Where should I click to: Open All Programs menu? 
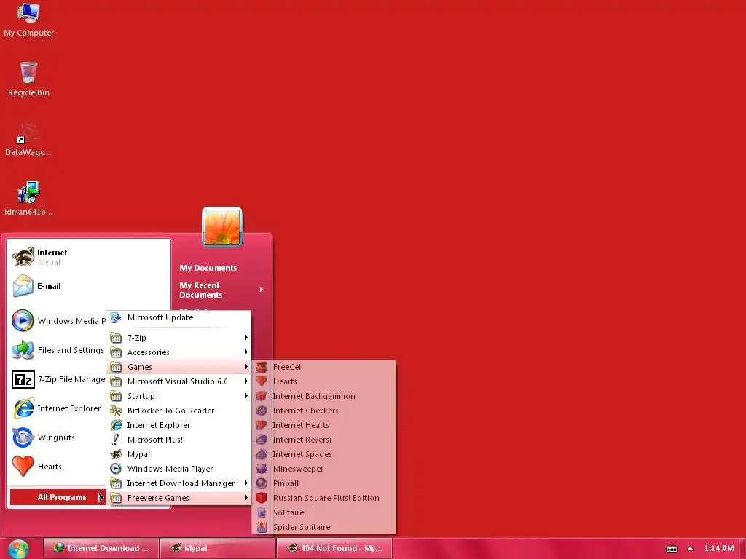[x=57, y=497]
